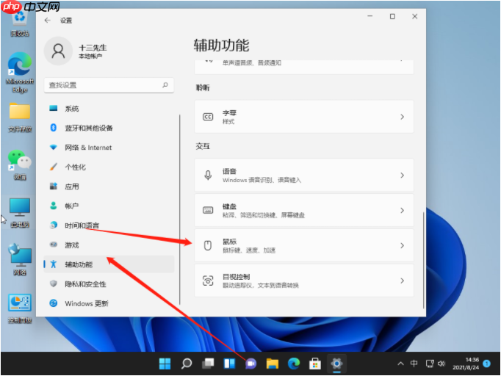Open the taskbar clock showing 14:36
501x376 pixels.
(466, 364)
